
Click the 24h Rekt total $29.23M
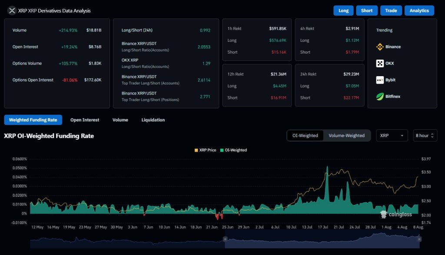coord(351,74)
